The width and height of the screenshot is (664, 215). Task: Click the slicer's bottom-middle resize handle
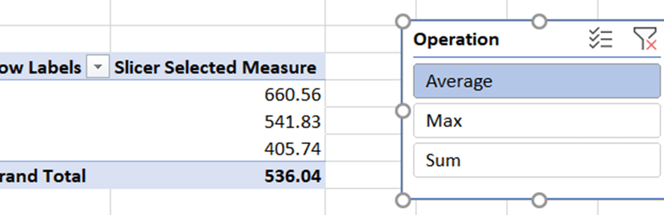pyautogui.click(x=539, y=201)
